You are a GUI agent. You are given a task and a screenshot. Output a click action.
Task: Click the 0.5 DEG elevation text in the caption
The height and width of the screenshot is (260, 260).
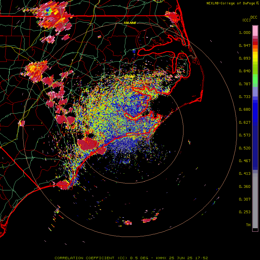[139, 258]
